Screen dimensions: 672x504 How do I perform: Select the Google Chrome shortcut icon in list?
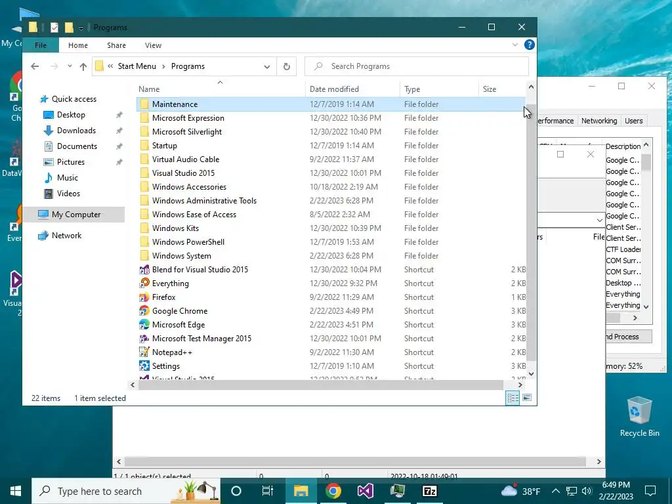144,310
